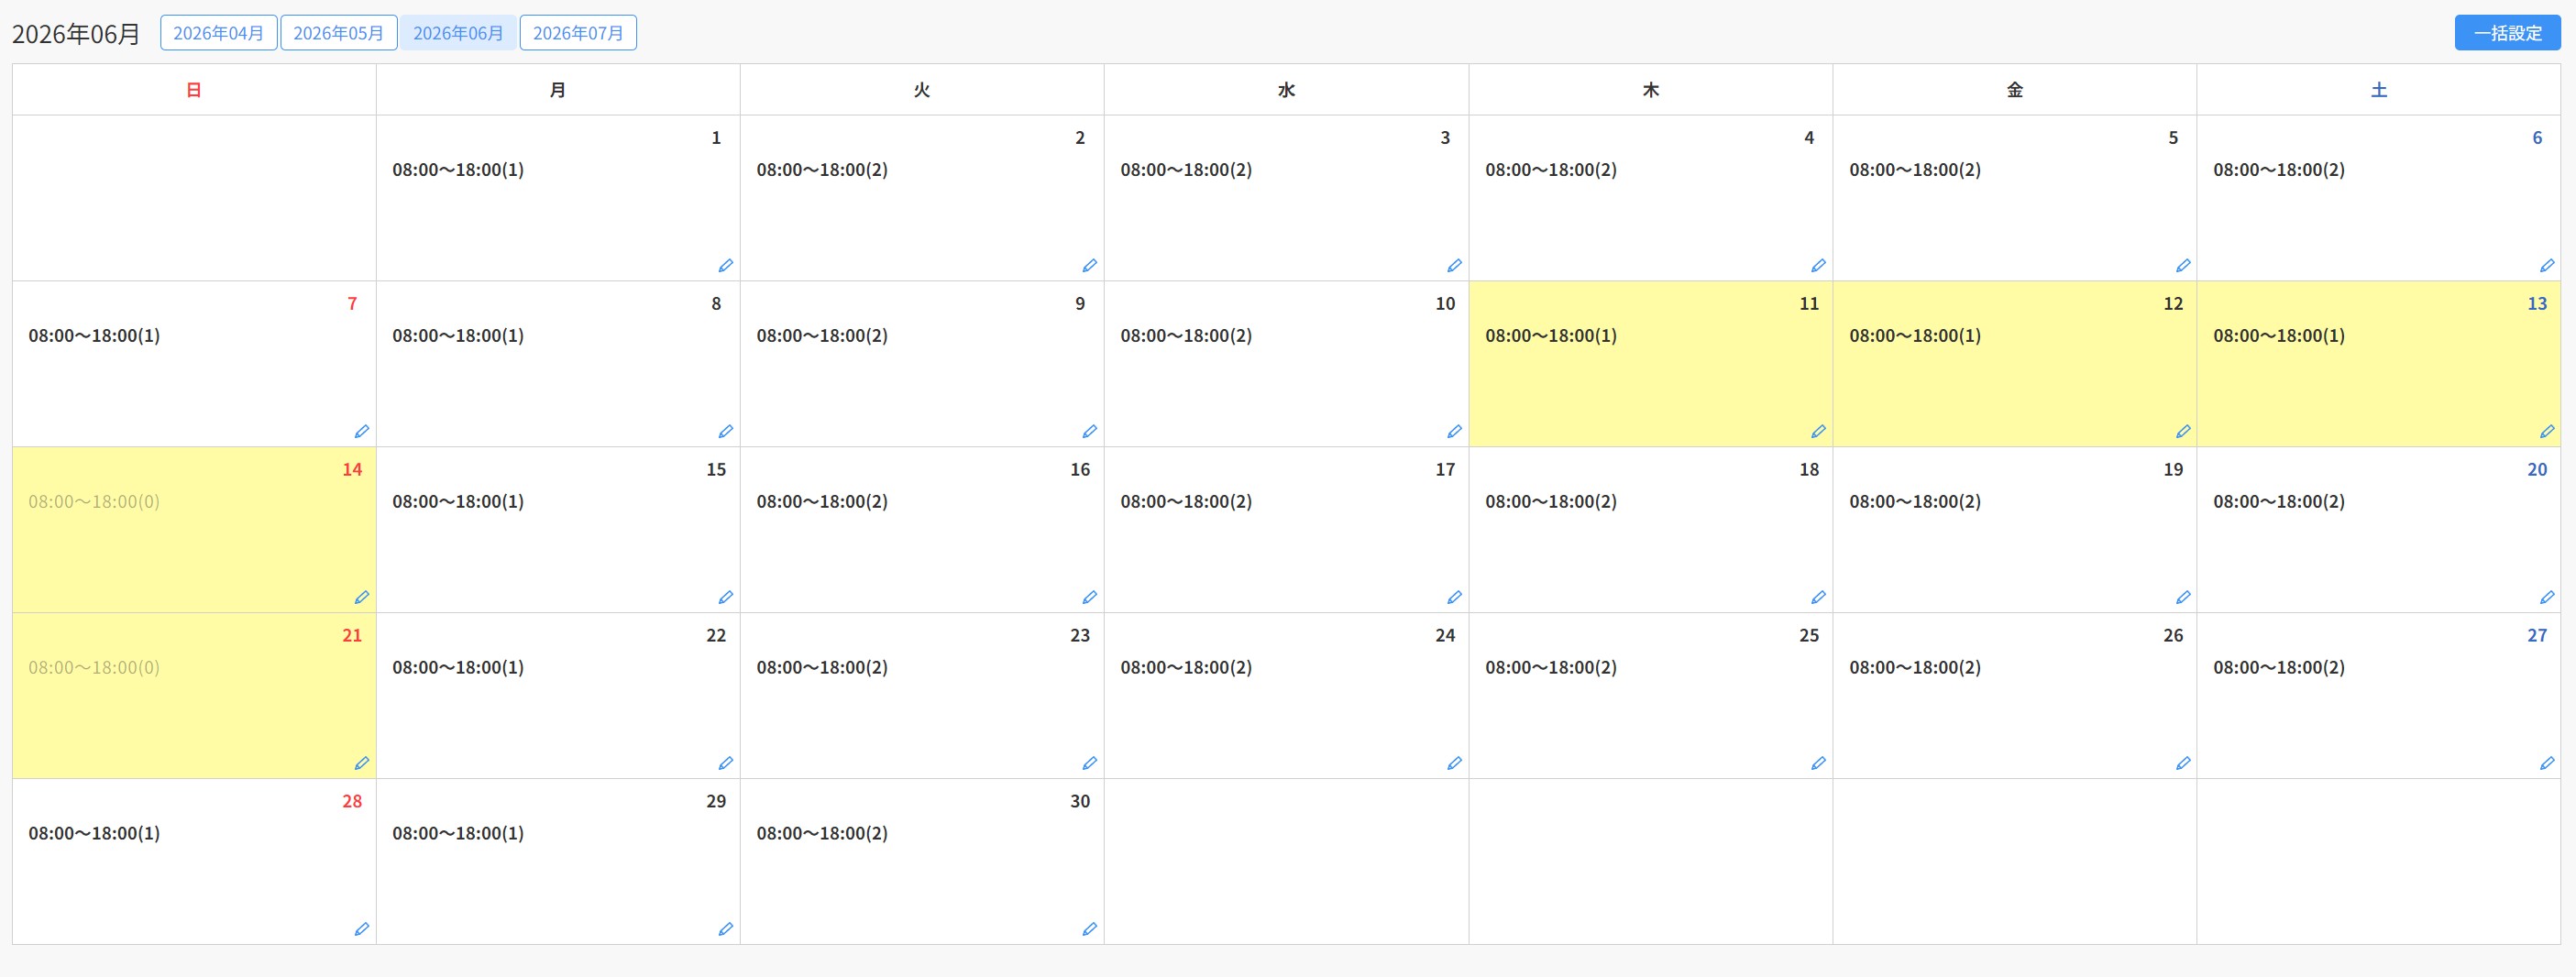Screen dimensions: 2576x977
Task: Click the pencil icon on June 14
Action: coord(362,597)
